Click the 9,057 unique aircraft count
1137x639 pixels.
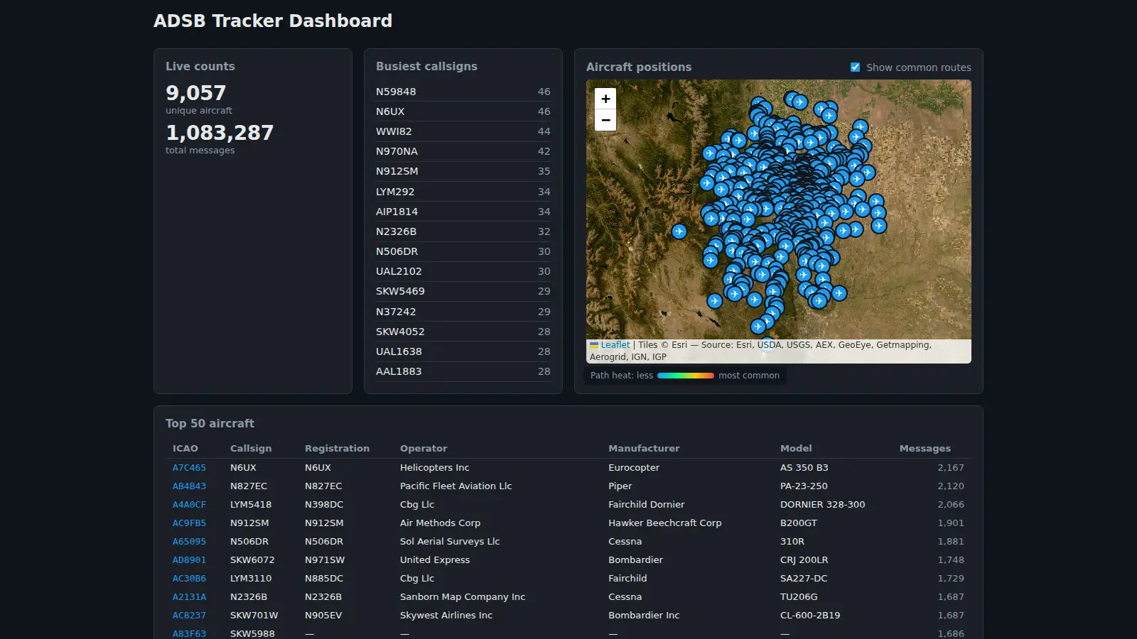[195, 93]
